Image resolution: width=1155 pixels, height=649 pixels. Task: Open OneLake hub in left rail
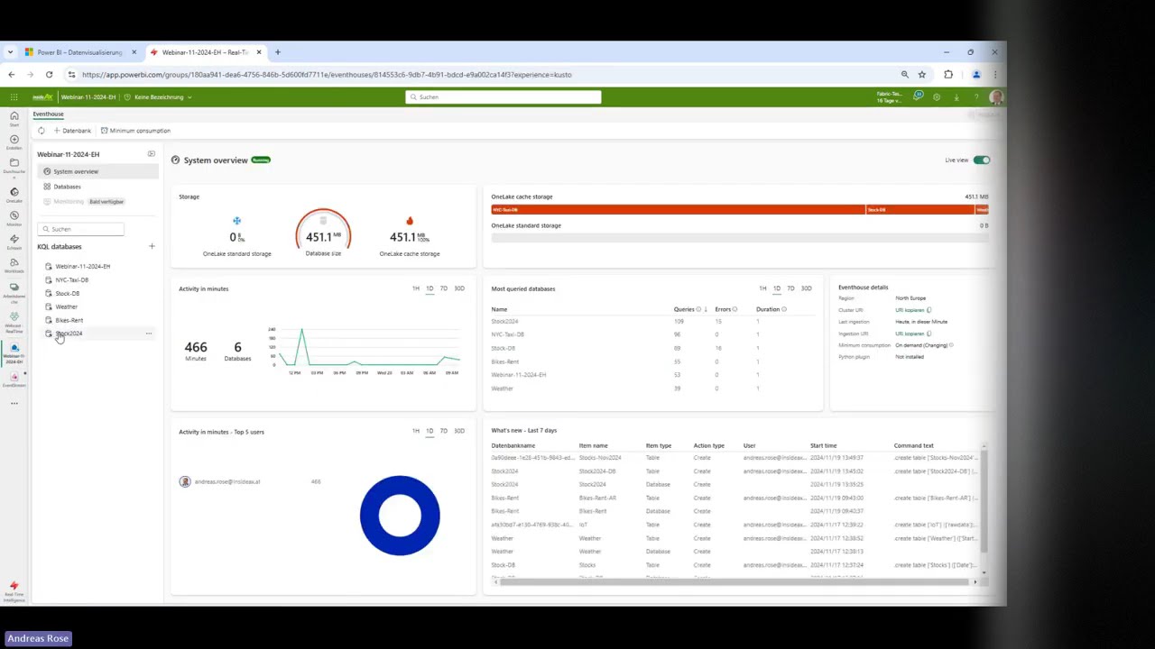(14, 194)
